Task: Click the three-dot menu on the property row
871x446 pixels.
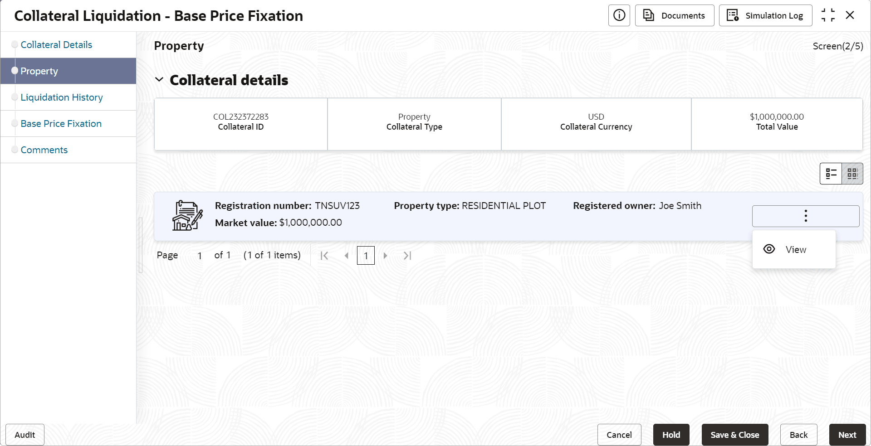Action: tap(805, 216)
